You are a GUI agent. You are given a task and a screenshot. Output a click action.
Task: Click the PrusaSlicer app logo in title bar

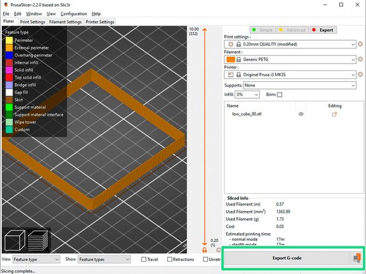pyautogui.click(x=6, y=5)
